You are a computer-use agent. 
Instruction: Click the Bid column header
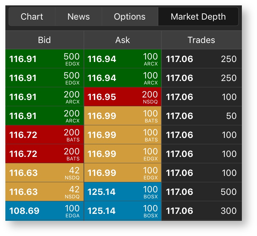(x=44, y=40)
